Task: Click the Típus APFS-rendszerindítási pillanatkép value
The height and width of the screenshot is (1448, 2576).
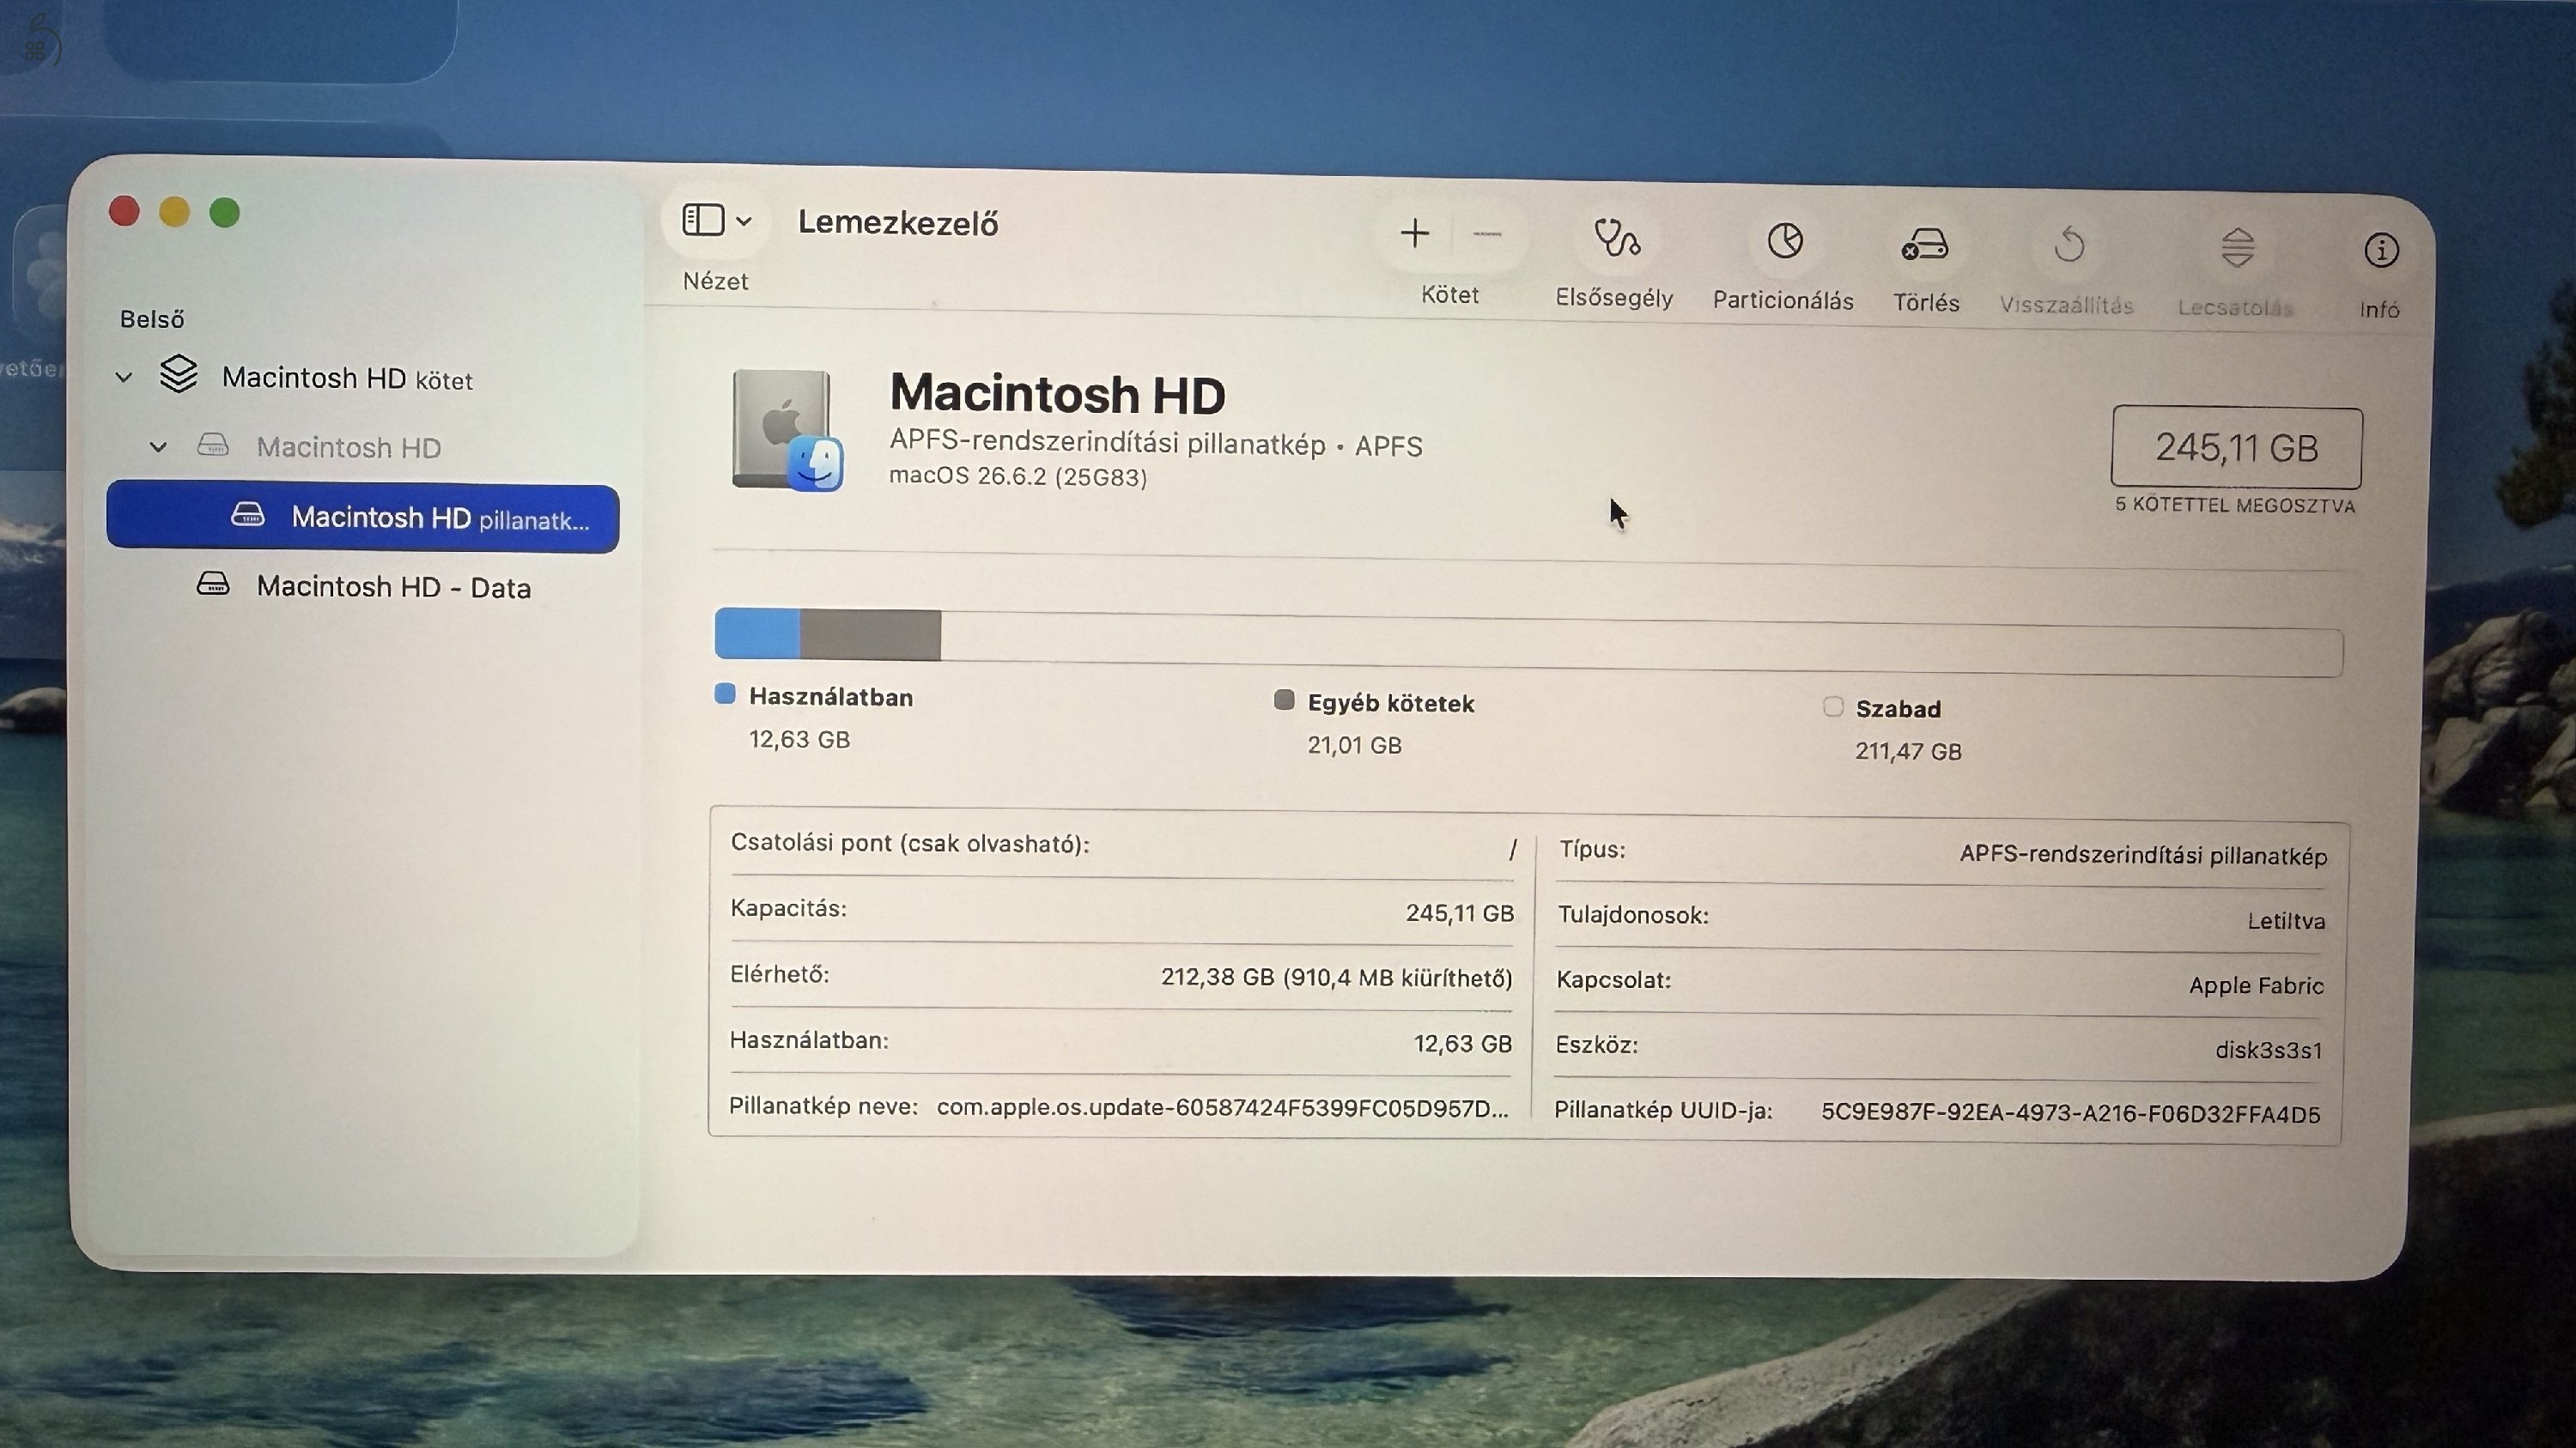Action: pyautogui.click(x=2143, y=857)
